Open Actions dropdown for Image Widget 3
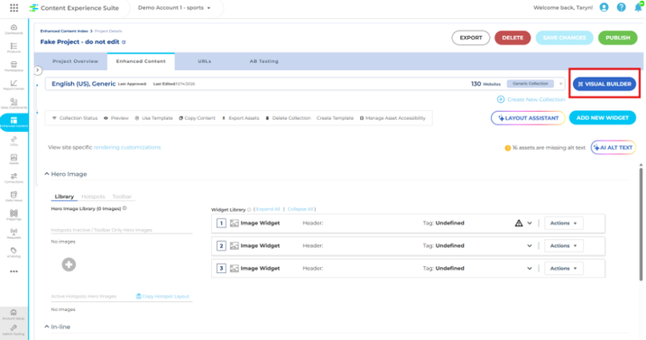Viewport: 646px width, 340px height. coord(563,269)
